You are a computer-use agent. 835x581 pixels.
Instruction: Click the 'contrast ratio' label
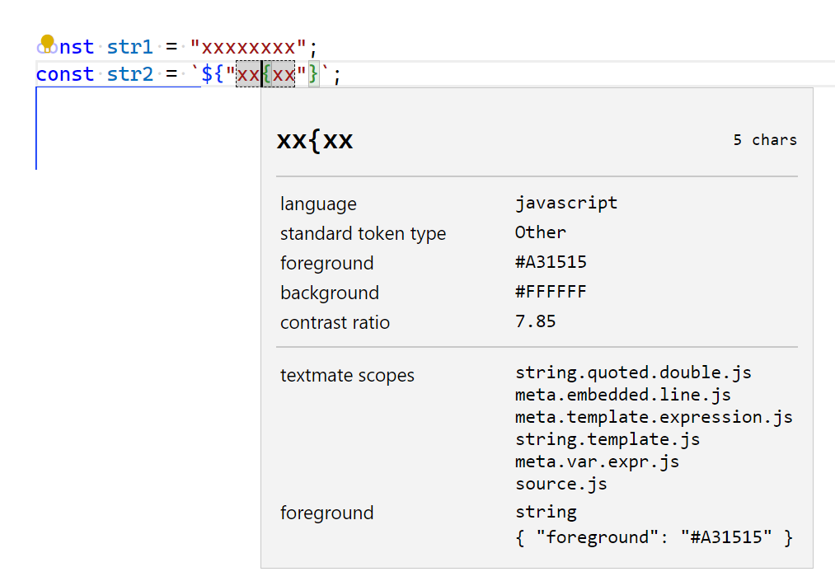pyautogui.click(x=335, y=323)
